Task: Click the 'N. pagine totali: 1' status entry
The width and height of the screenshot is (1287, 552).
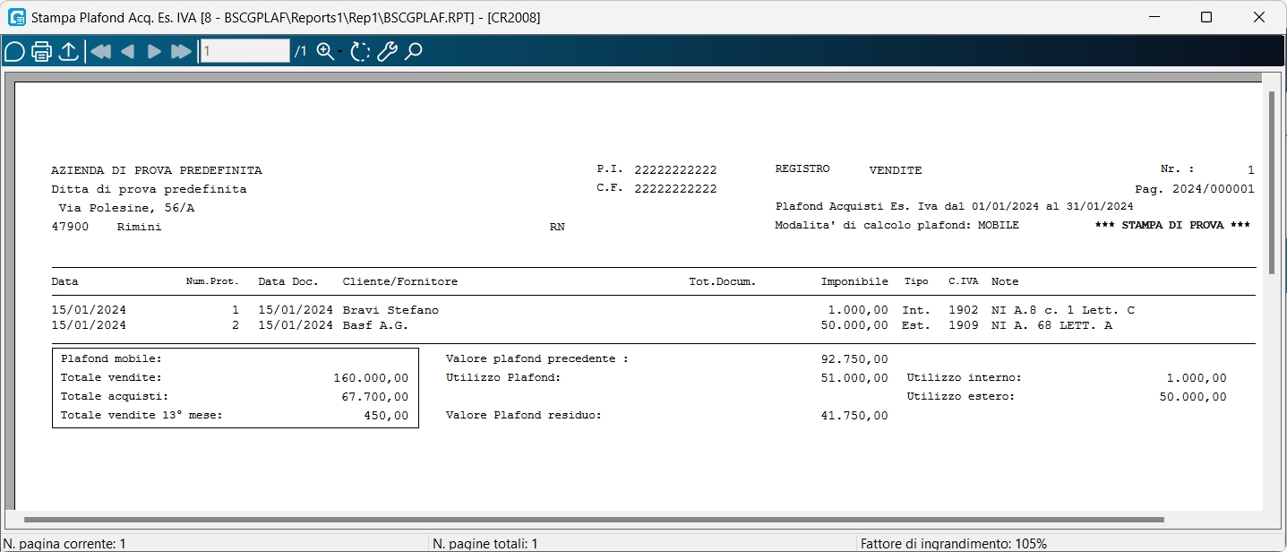Action: tap(485, 543)
